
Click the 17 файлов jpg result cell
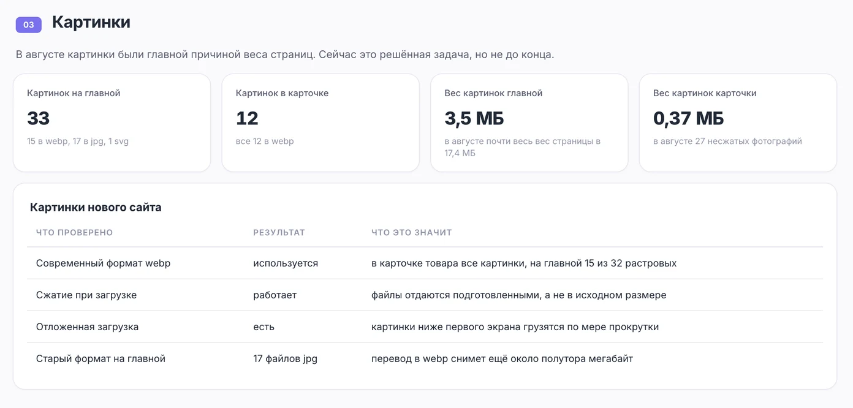point(285,358)
